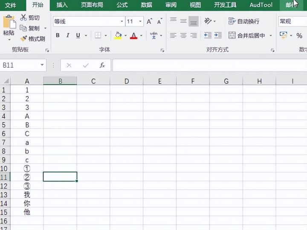
Task: Open fill color dropdown arrow
Action: point(126,36)
